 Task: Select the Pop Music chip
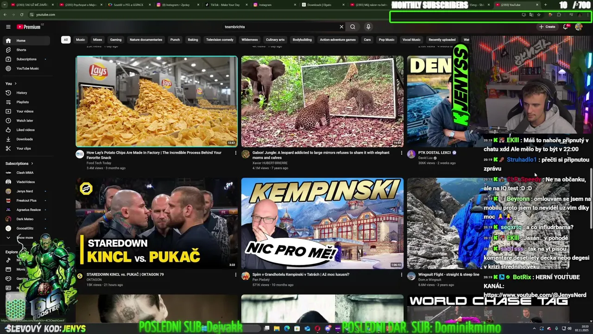[387, 40]
